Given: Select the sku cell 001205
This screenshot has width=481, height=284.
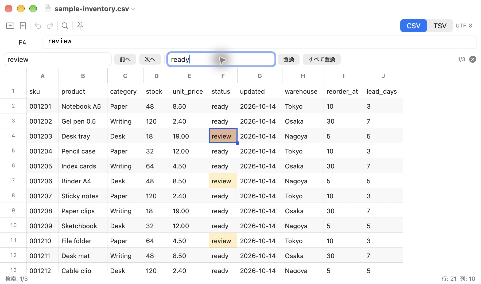Looking at the screenshot, I should 42,165.
